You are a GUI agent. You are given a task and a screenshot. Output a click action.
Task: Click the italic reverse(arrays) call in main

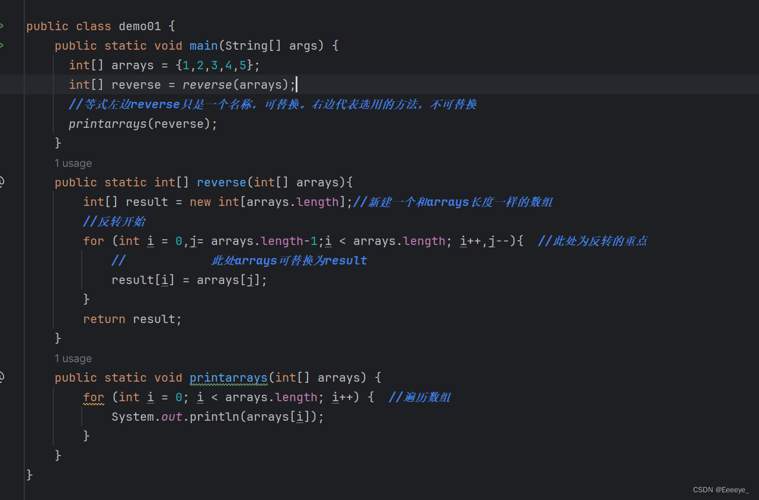click(x=236, y=85)
